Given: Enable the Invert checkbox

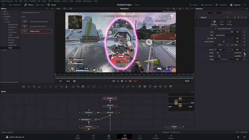Looking at the screenshot, I should (x=216, y=45).
